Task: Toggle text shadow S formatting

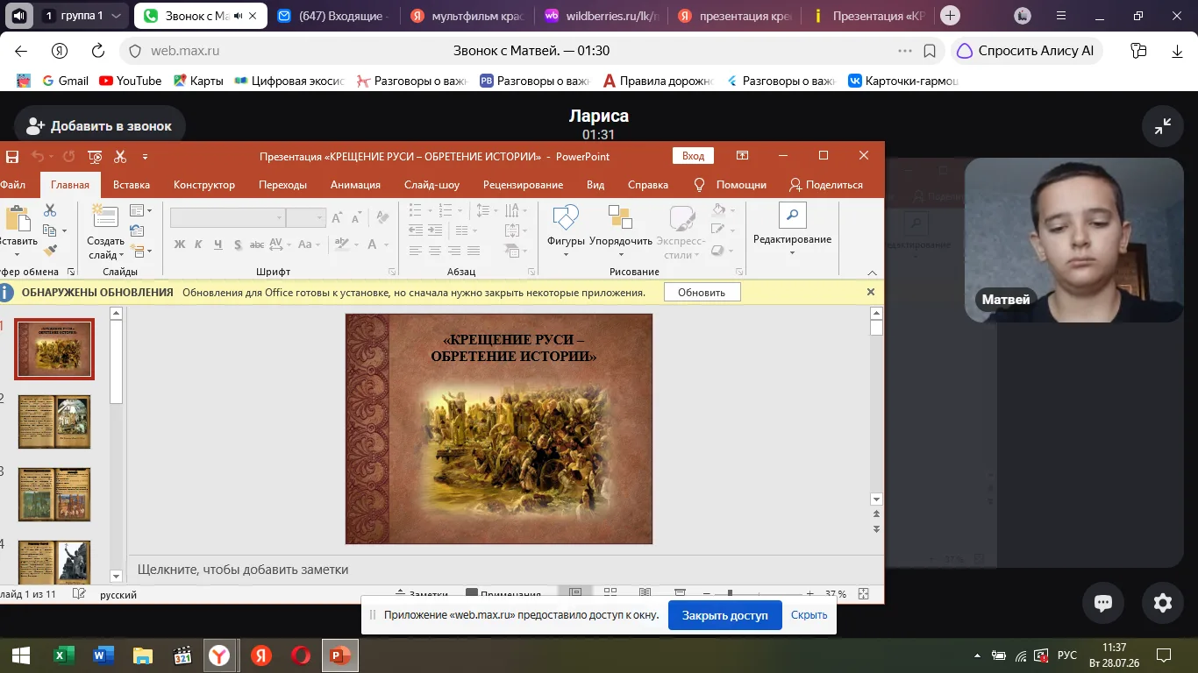Action: point(238,245)
